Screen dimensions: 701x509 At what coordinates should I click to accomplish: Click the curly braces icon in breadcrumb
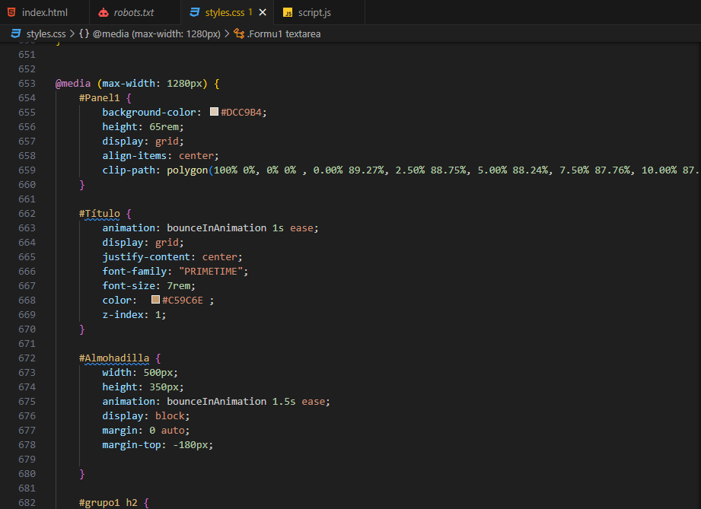[x=84, y=33]
